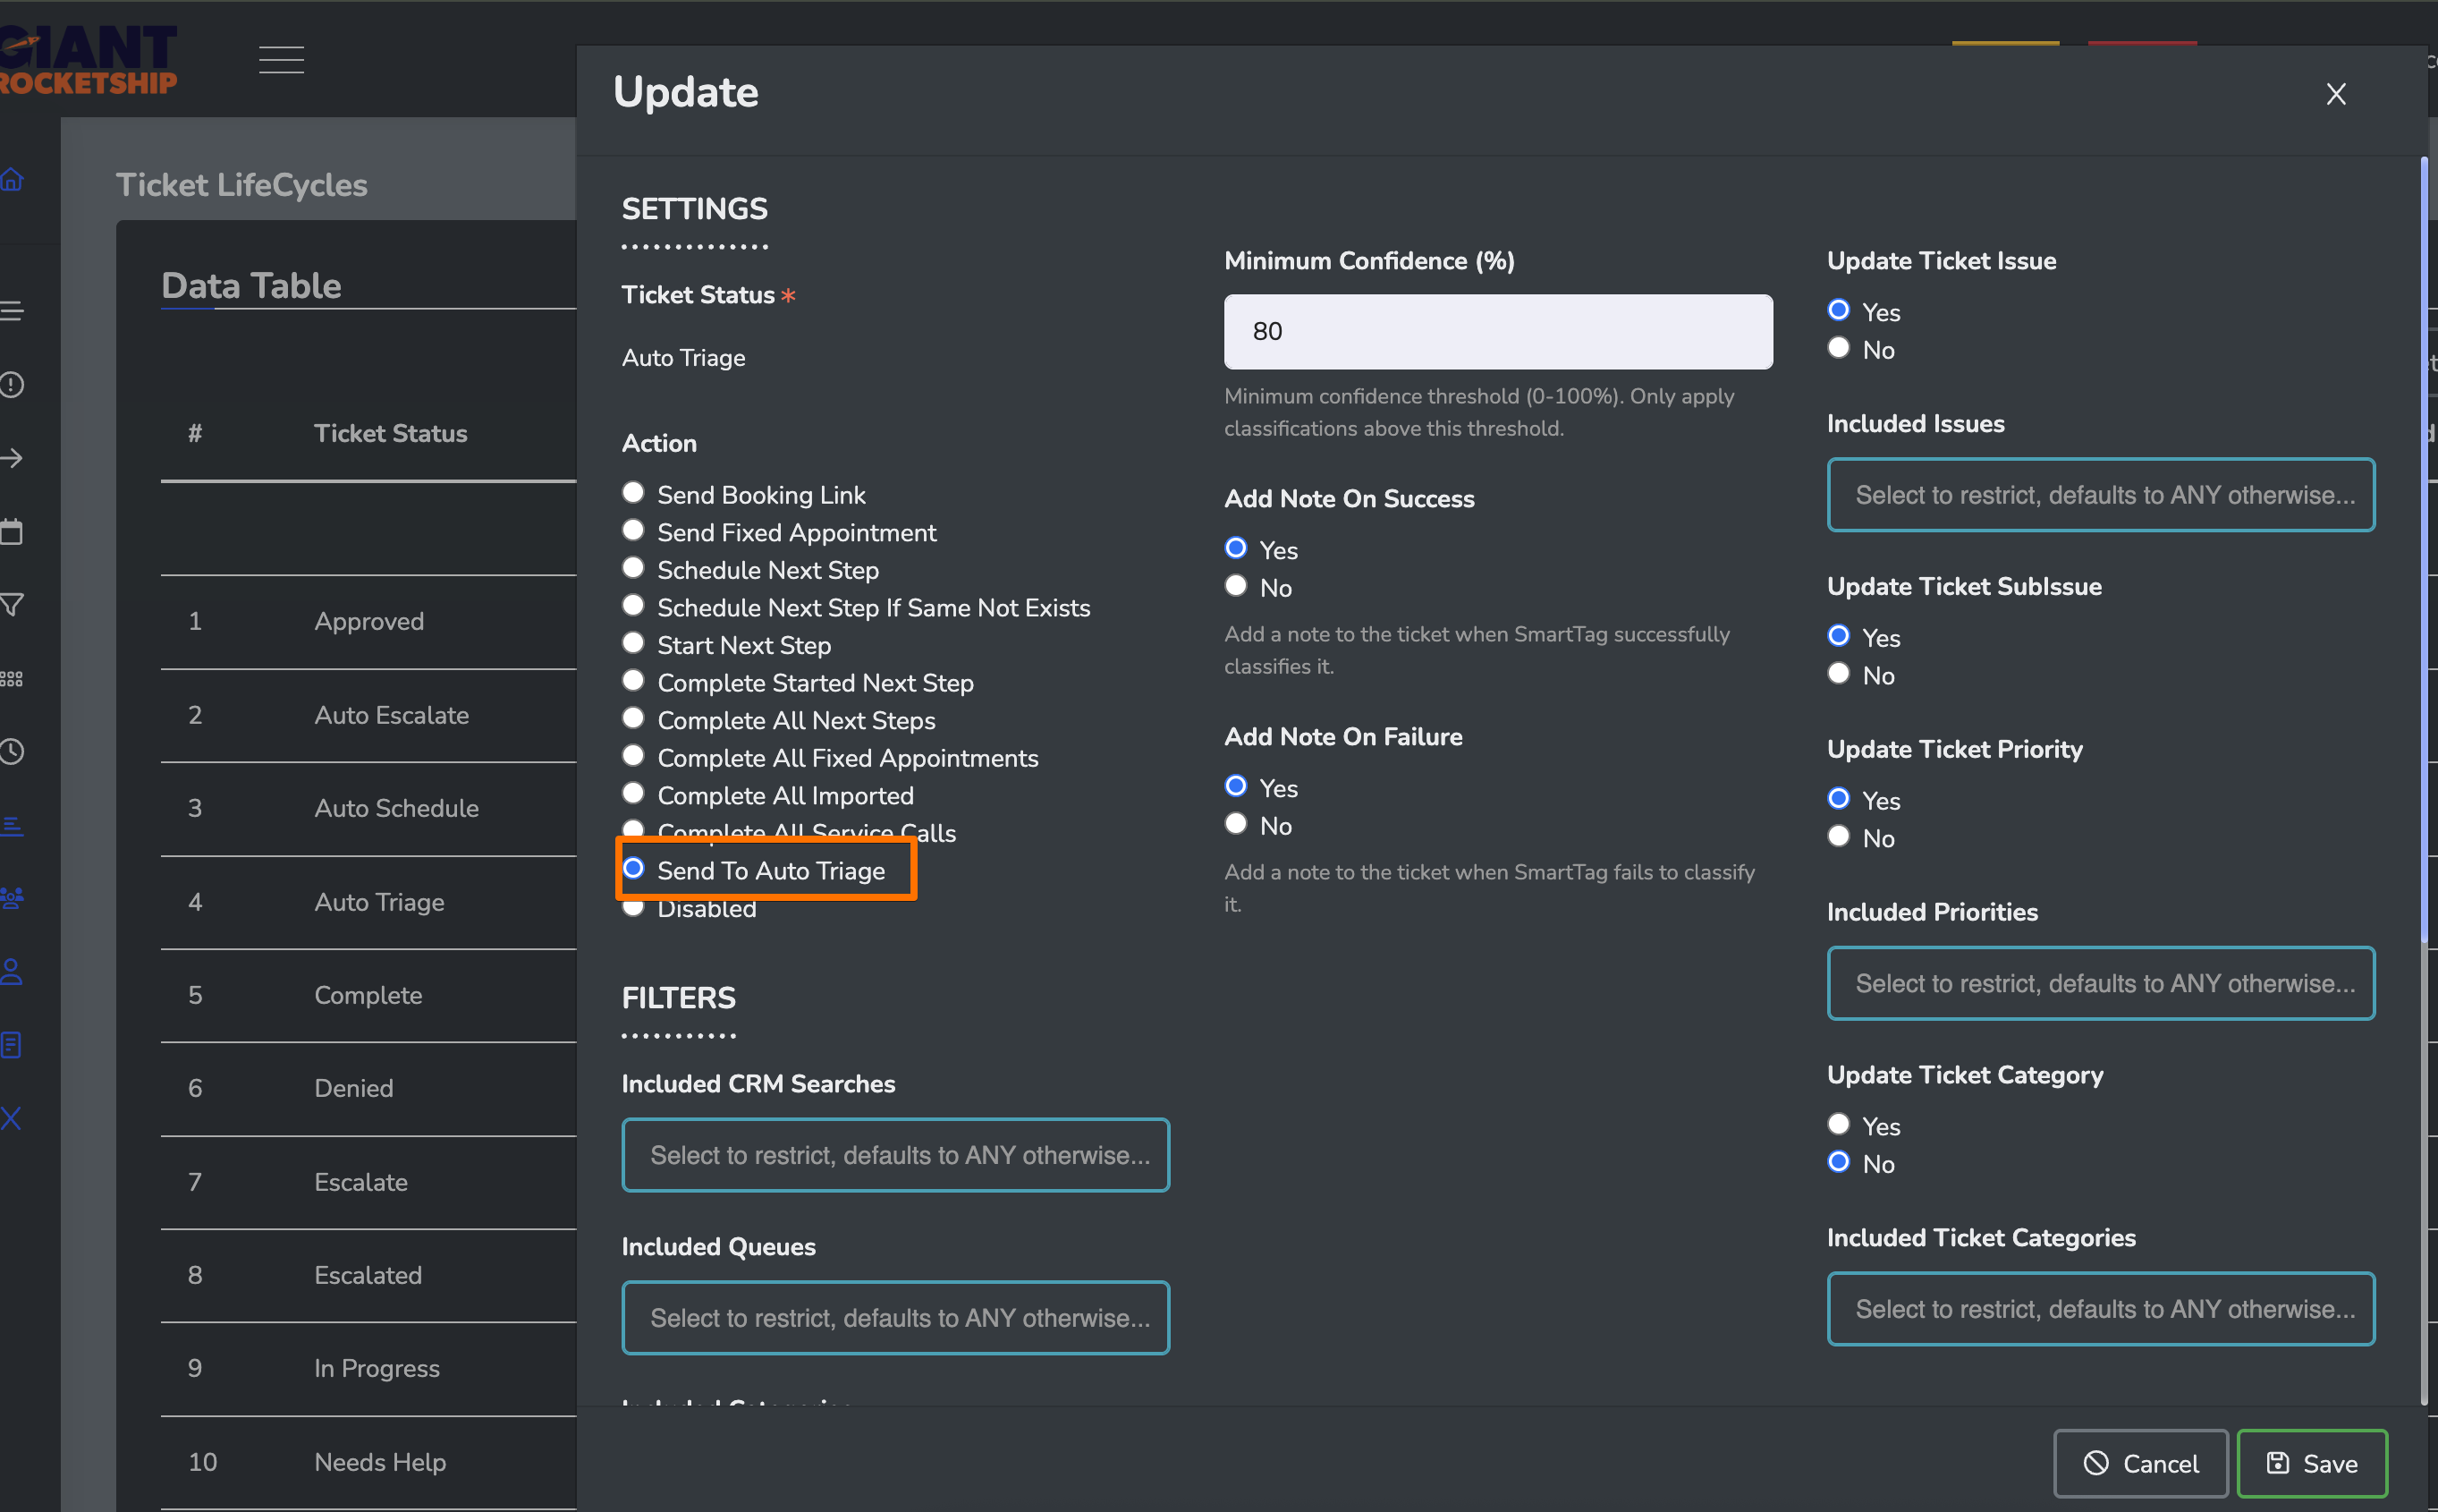Click the filter funnel sidebar icon
This screenshot has height=1512, width=2438.
tap(12, 604)
